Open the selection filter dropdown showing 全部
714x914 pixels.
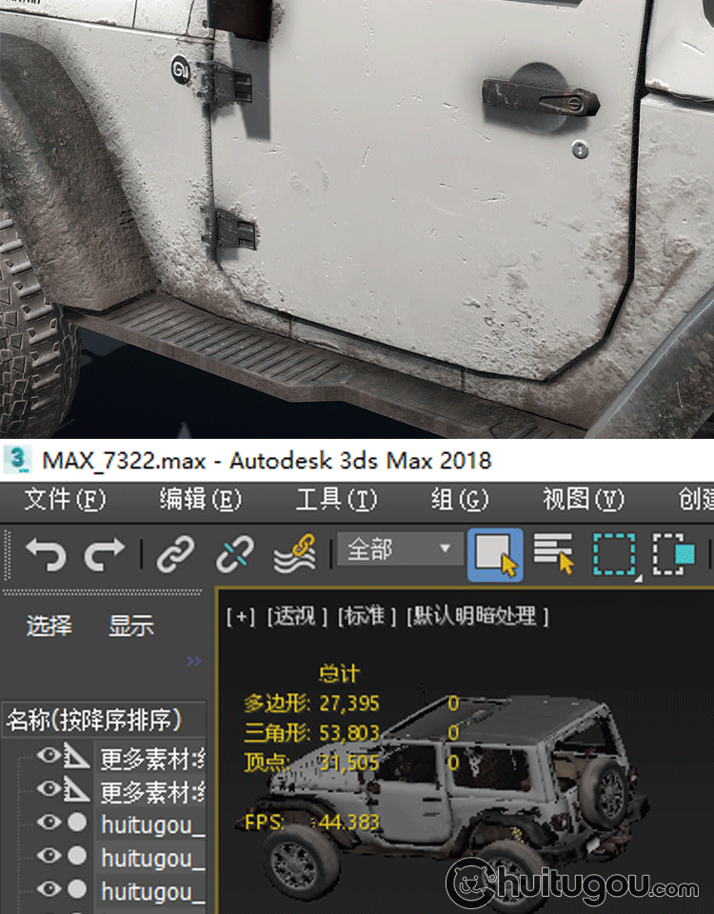pos(400,549)
